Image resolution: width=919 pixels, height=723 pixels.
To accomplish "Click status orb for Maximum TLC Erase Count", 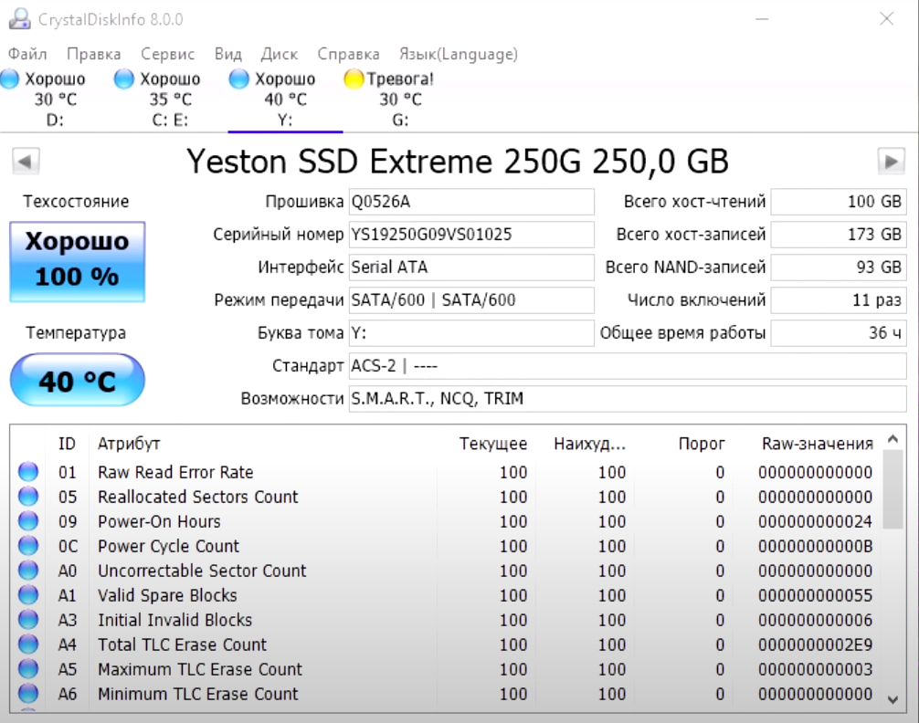I will (28, 668).
